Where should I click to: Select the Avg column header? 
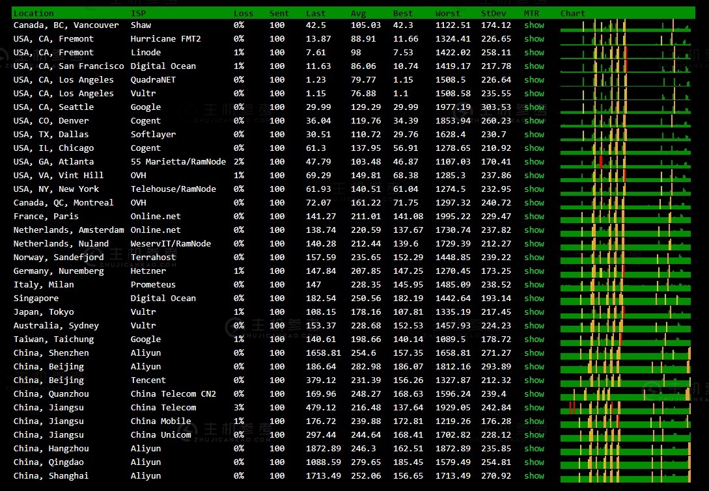(x=358, y=14)
